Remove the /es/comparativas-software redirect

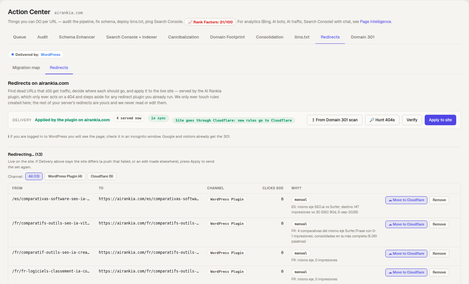[x=439, y=200]
